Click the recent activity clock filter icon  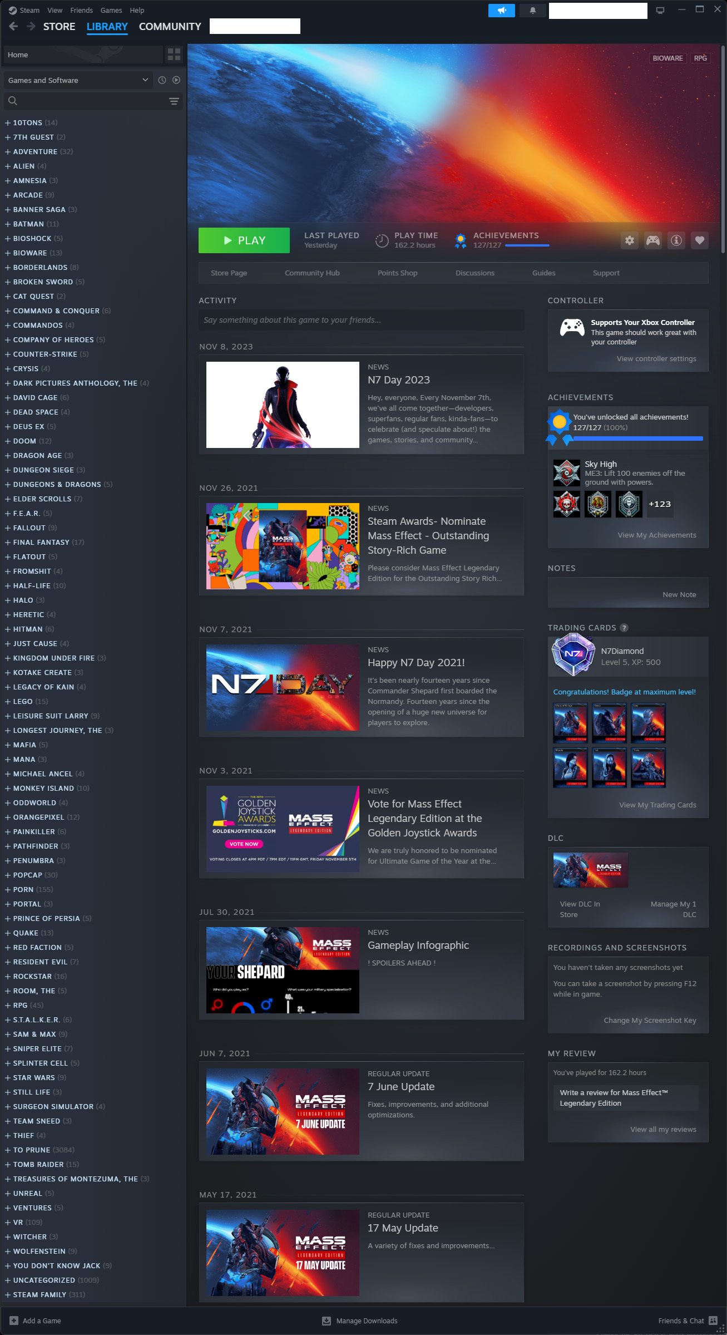[x=162, y=80]
